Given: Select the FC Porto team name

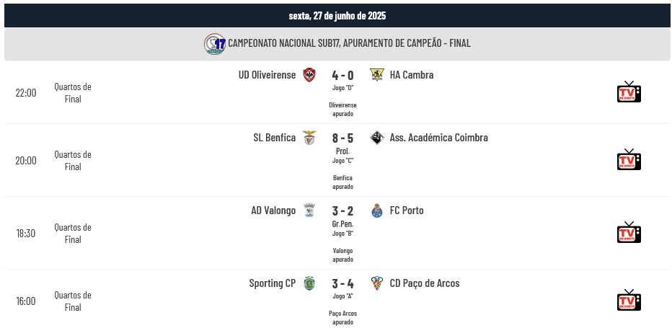Looking at the screenshot, I should [407, 210].
